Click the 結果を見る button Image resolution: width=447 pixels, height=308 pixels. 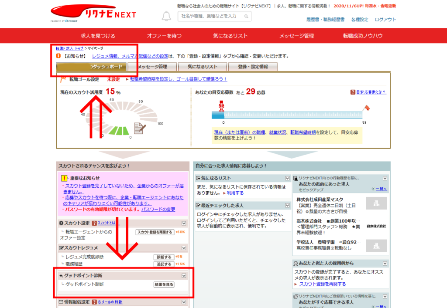tap(164, 284)
